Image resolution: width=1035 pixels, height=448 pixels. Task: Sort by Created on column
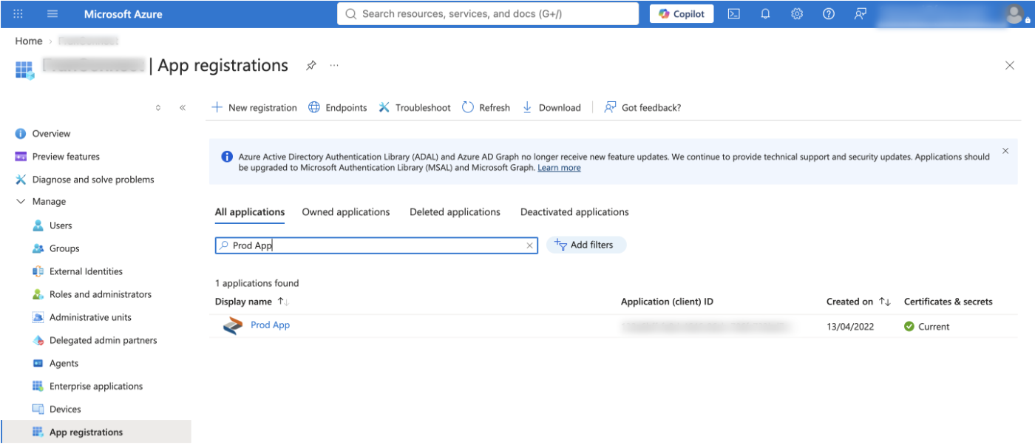pos(859,302)
